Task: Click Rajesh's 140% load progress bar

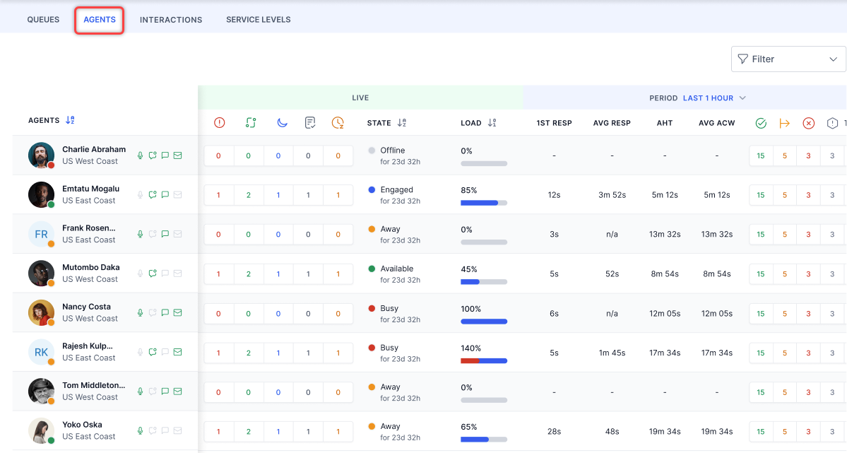Action: coord(484,360)
